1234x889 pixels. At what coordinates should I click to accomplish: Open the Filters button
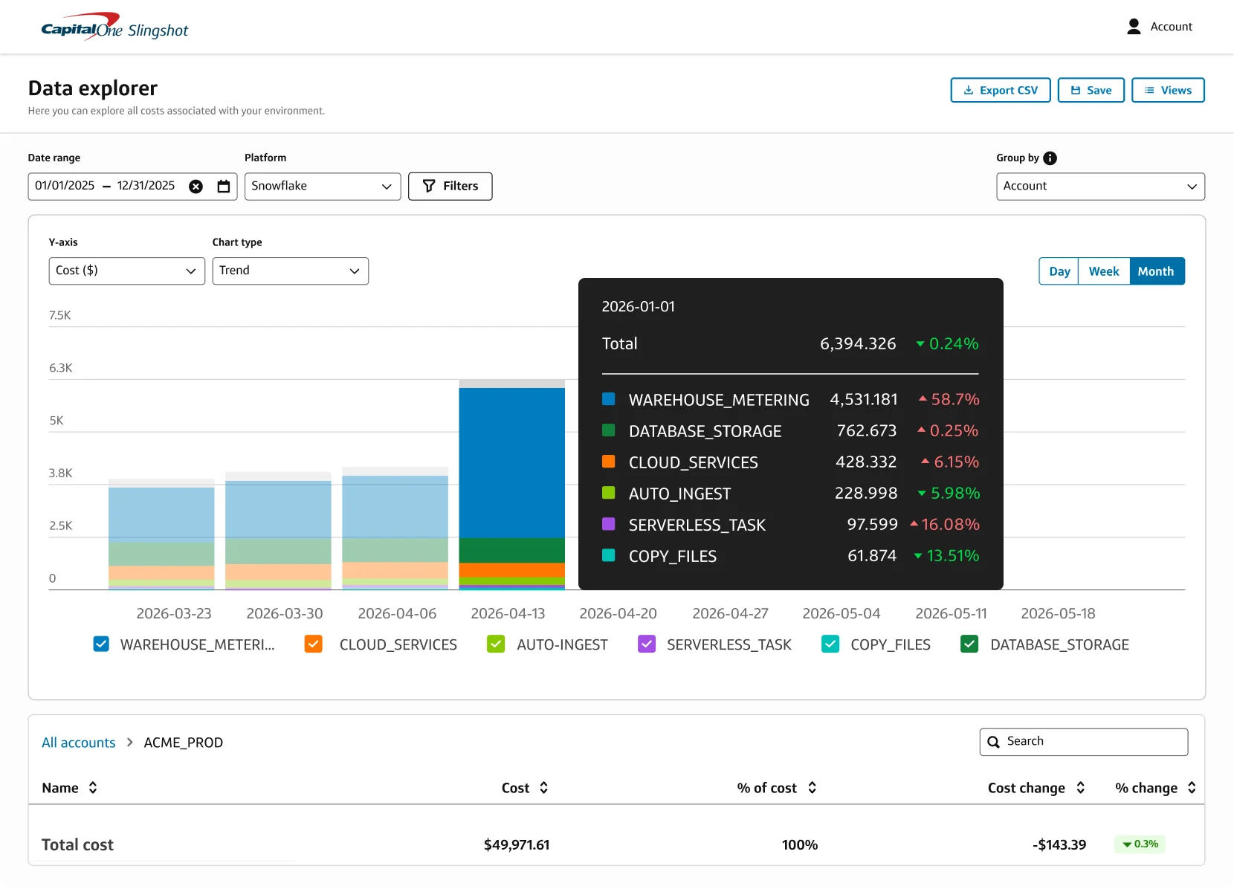click(450, 187)
